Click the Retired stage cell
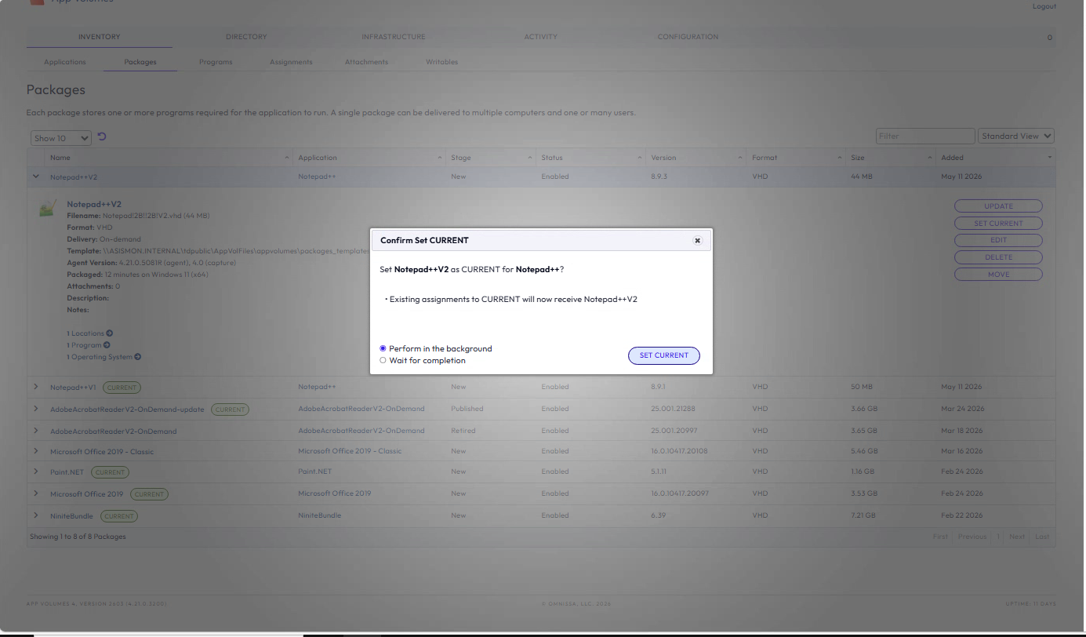Image resolution: width=1086 pixels, height=637 pixels. 463,431
